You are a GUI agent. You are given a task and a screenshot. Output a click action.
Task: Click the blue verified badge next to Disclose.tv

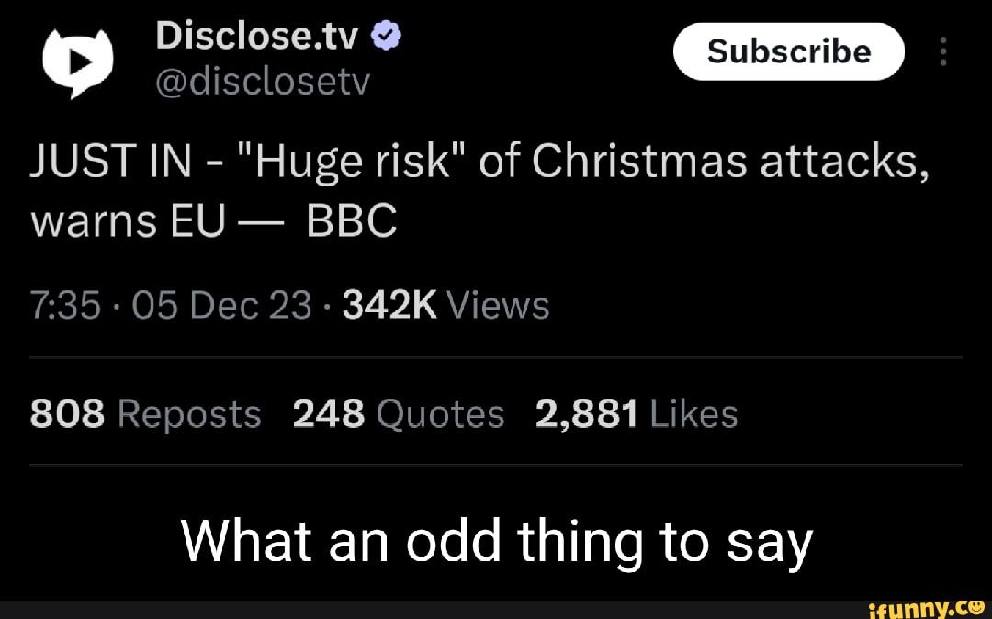[x=387, y=35]
